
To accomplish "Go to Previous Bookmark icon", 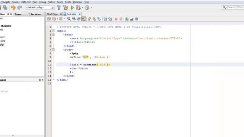I will point(89,19).
